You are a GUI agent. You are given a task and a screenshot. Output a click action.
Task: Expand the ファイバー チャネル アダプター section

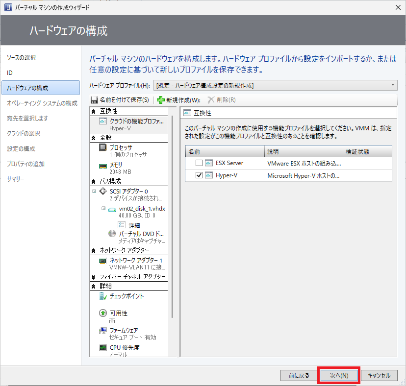point(94,277)
